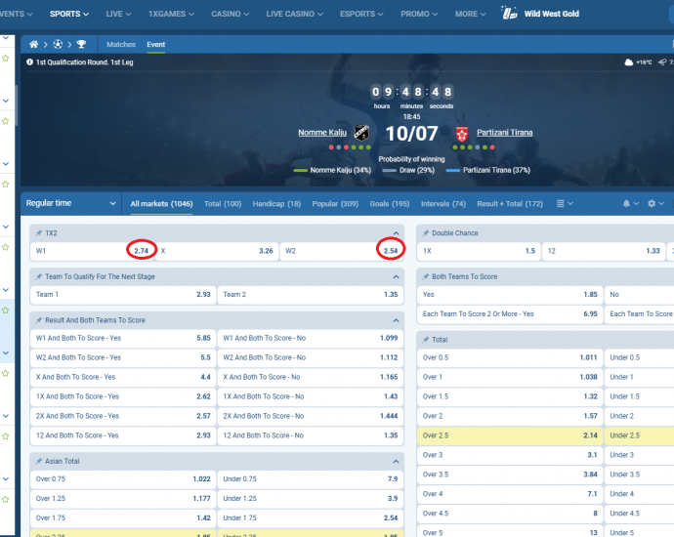The width and height of the screenshot is (674, 537).
Task: Collapse Team To Qualify section
Action: point(396,276)
